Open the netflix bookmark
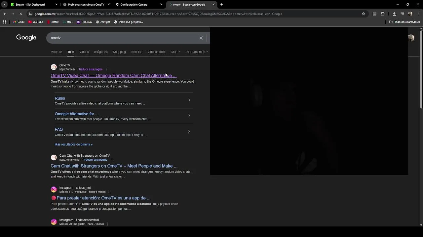This screenshot has width=423, height=237. pos(53,22)
